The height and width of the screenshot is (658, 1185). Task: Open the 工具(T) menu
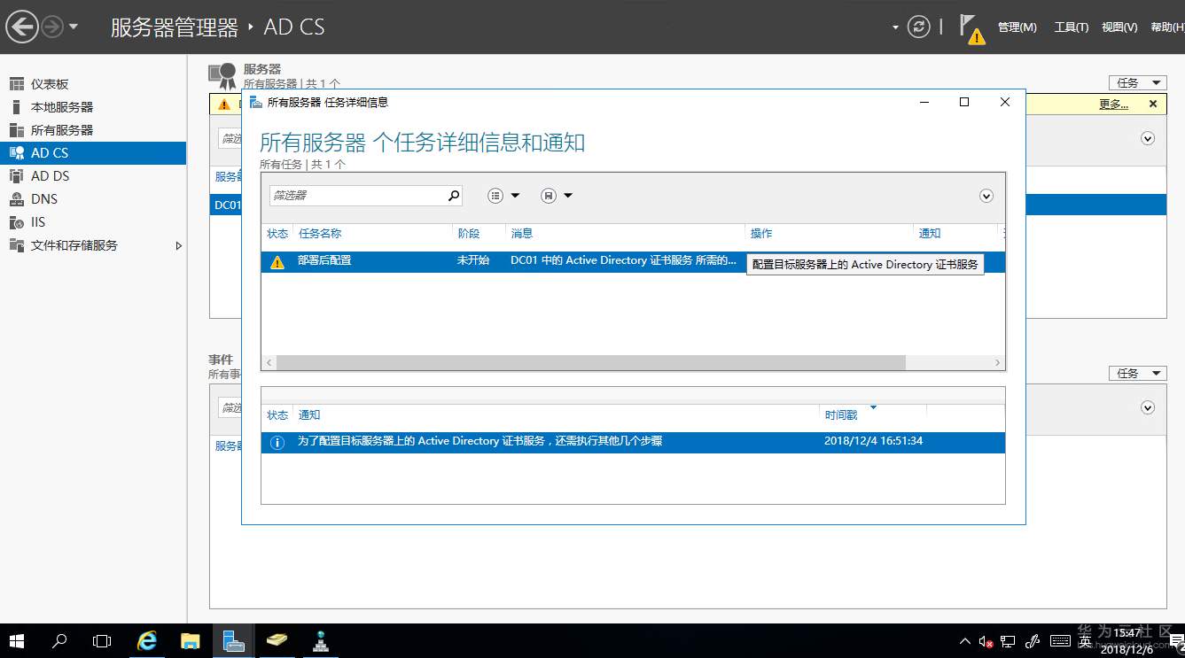pos(1072,27)
